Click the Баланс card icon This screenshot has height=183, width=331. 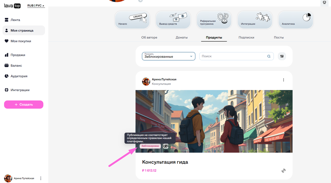(7, 65)
